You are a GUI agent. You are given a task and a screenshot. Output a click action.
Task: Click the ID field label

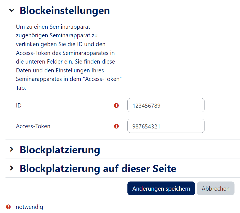[19, 105]
